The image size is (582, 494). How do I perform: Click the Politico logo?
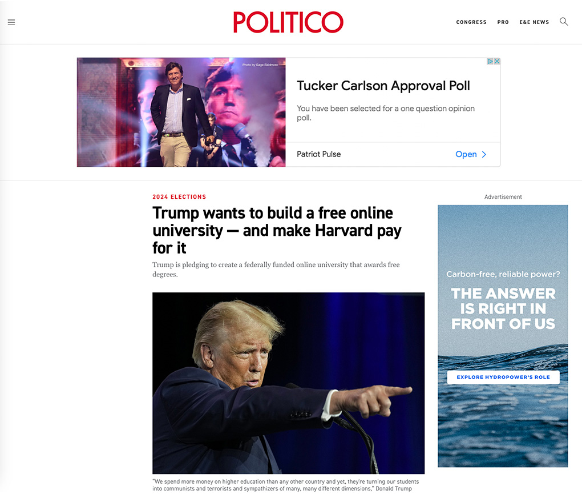click(288, 22)
